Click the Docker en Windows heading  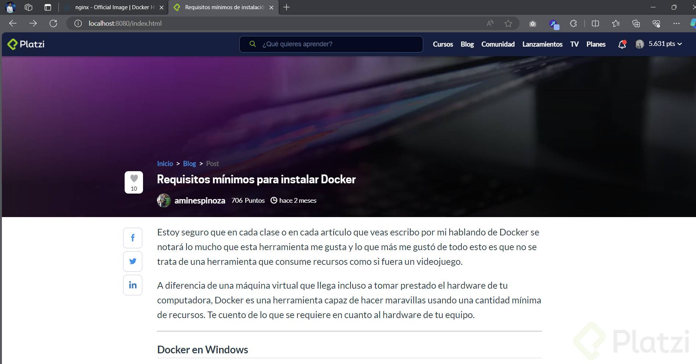pos(203,350)
